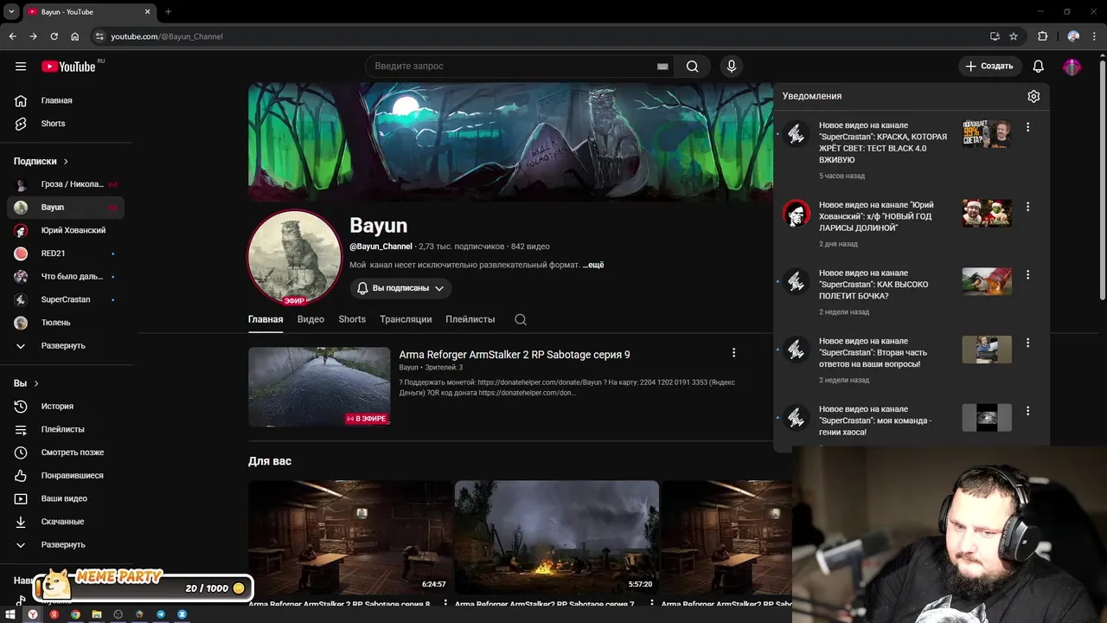Open the account avatar menu
This screenshot has width=1107, height=623.
pyautogui.click(x=1072, y=67)
